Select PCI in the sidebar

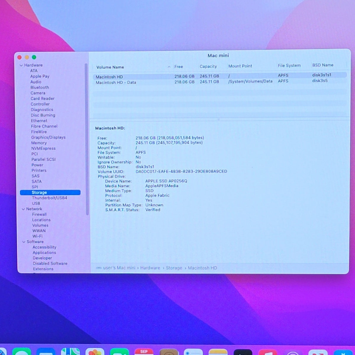coord(35,154)
